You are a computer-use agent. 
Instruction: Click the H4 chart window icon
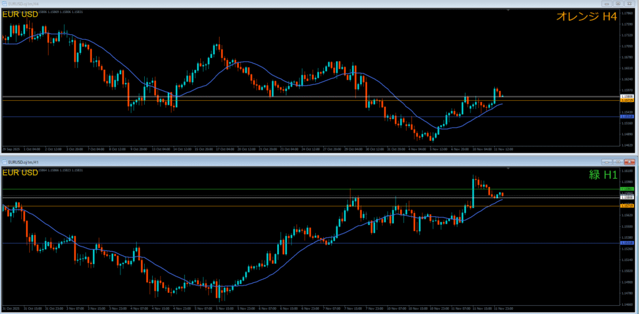coord(4,3)
